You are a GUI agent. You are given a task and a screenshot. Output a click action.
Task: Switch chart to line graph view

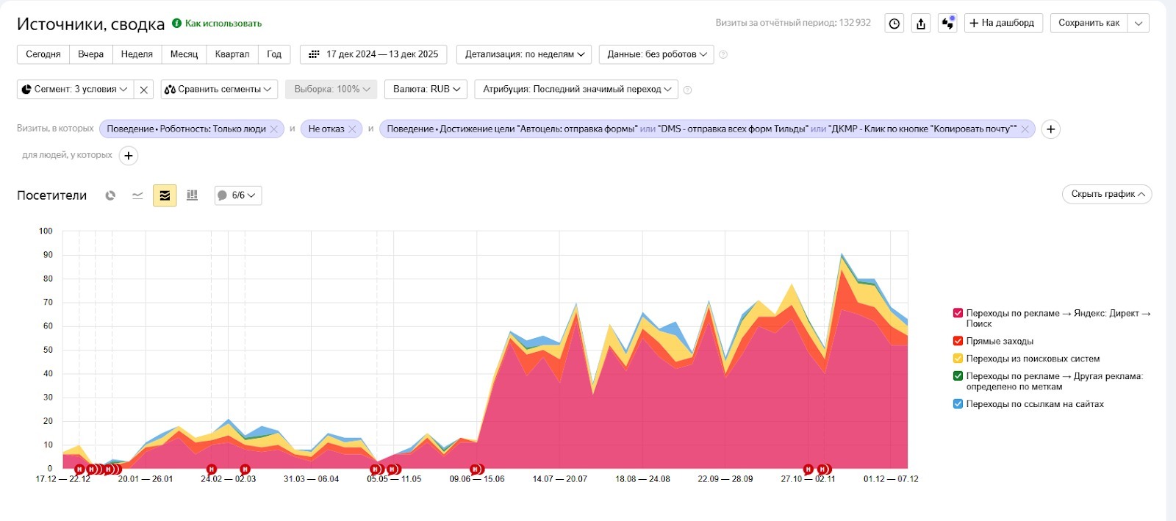pos(137,195)
